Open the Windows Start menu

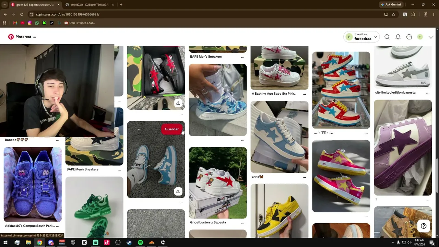point(5,243)
